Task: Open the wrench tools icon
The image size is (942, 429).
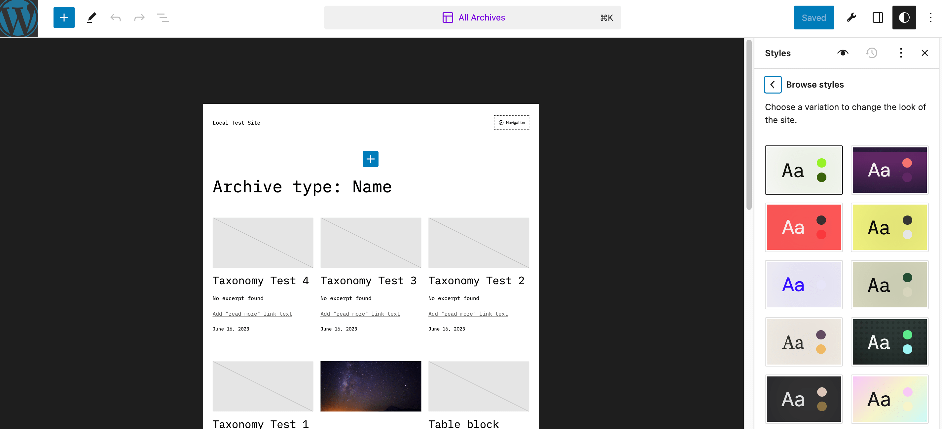Action: pos(852,18)
